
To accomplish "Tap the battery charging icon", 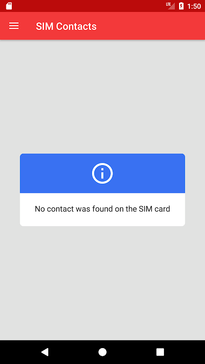I will pos(181,6).
